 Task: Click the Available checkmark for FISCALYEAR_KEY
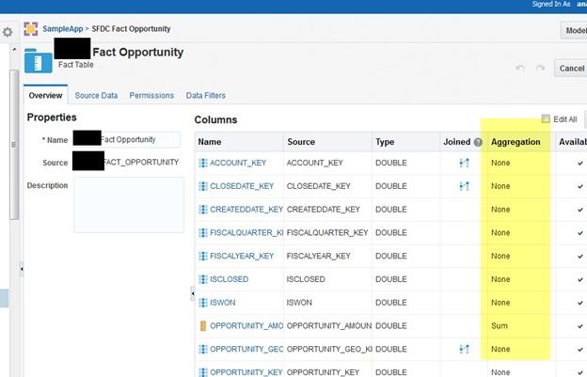(x=579, y=257)
